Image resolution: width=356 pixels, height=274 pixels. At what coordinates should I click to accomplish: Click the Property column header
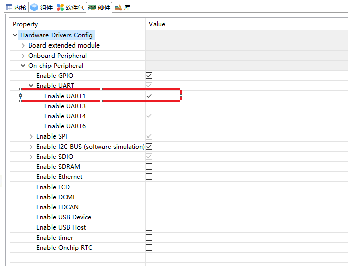click(x=25, y=24)
